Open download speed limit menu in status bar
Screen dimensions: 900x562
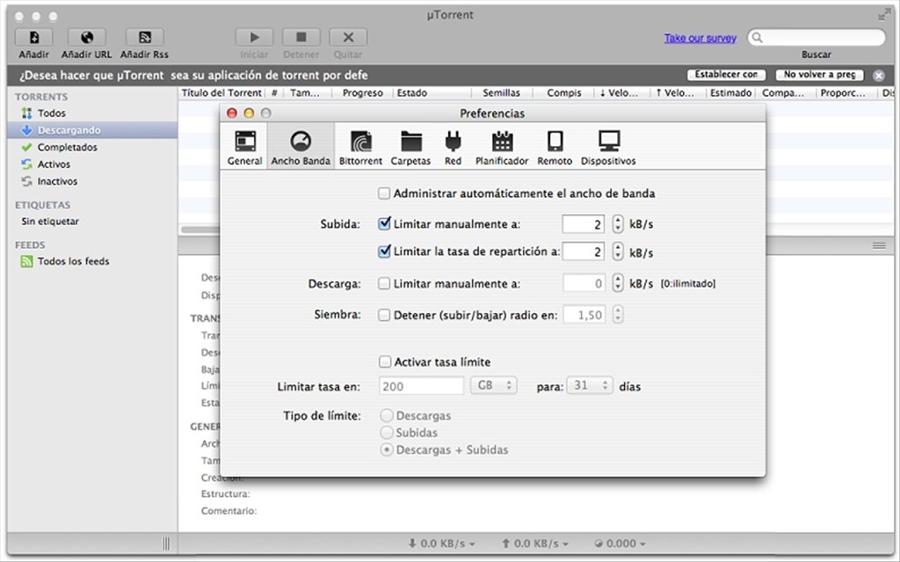point(441,543)
